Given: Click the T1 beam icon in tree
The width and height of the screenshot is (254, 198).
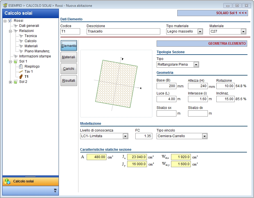Looking at the screenshot, I should point(21,77).
